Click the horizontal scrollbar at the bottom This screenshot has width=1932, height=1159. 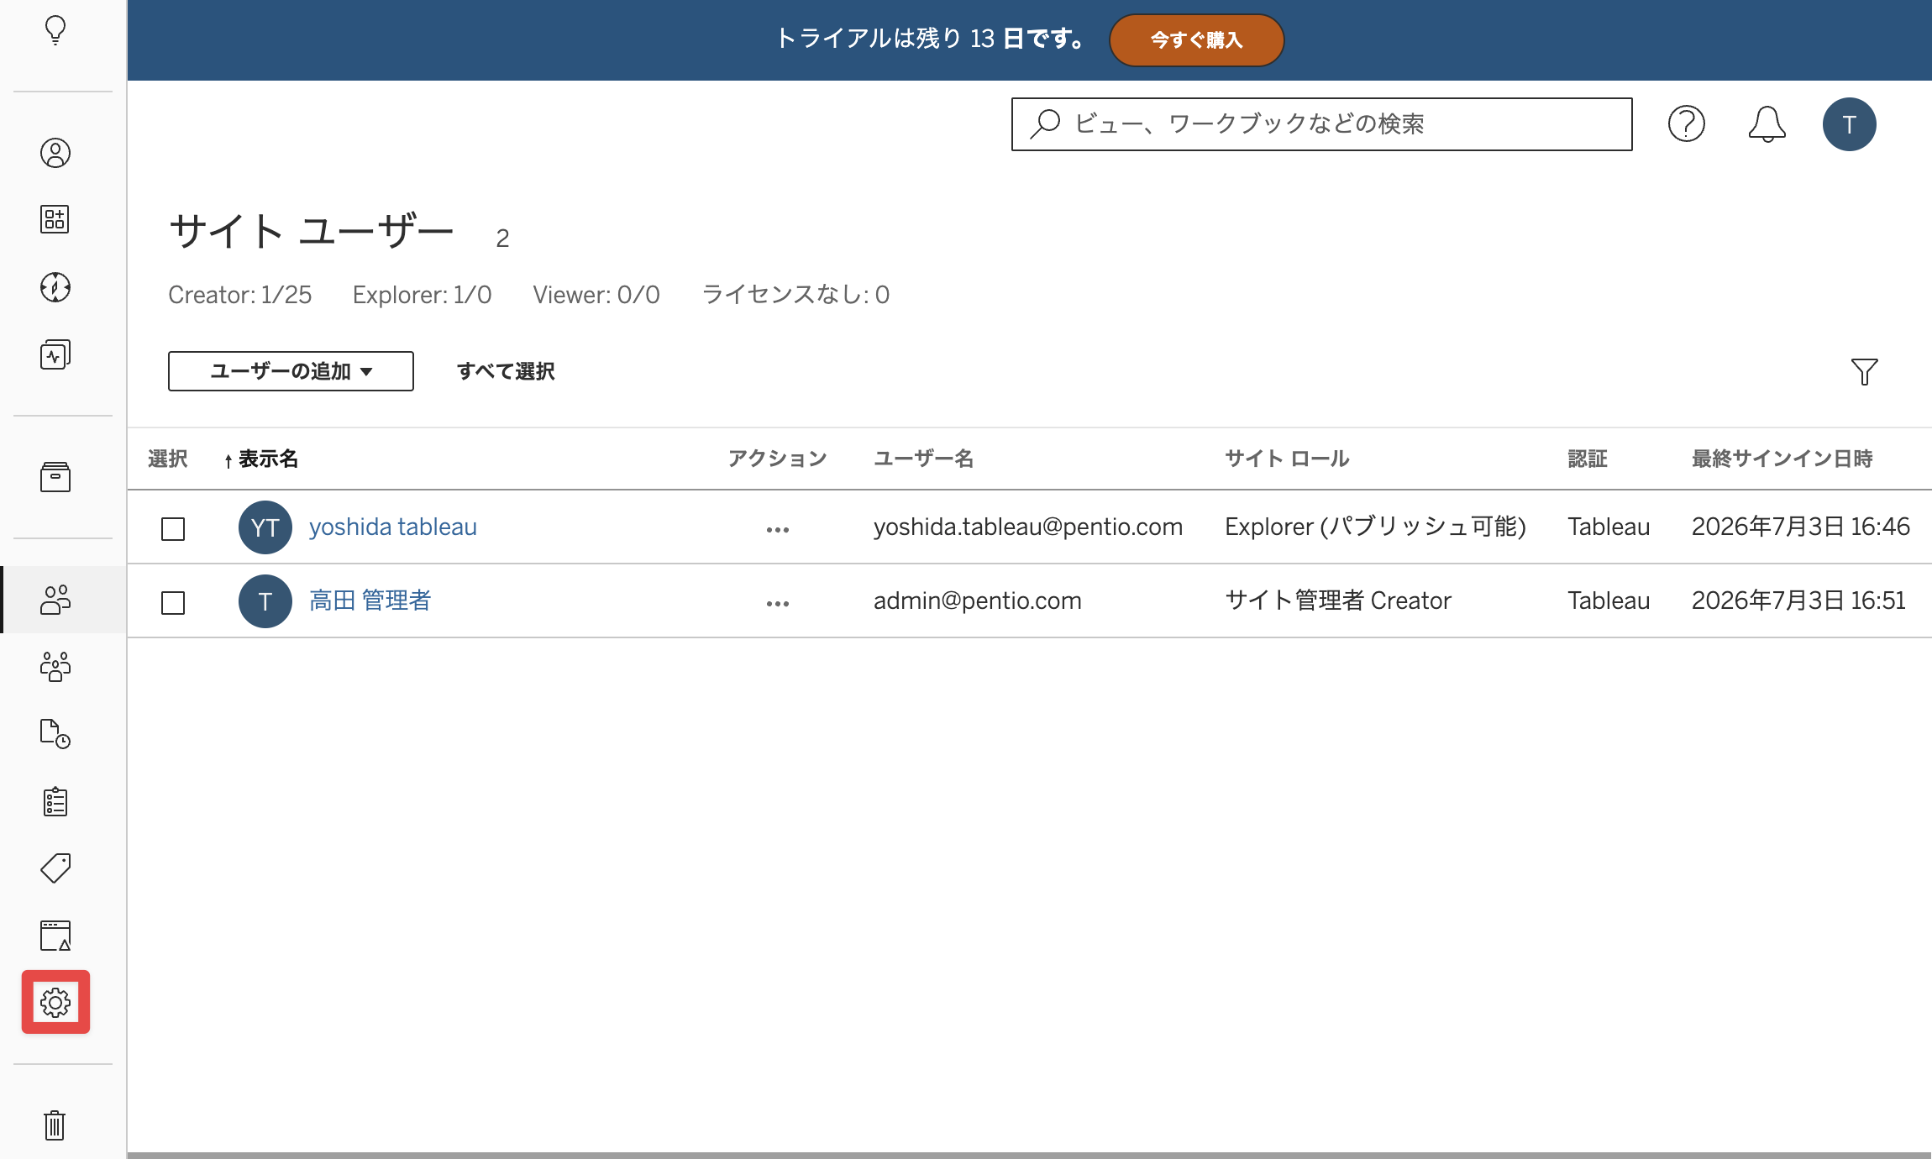1030,1155
